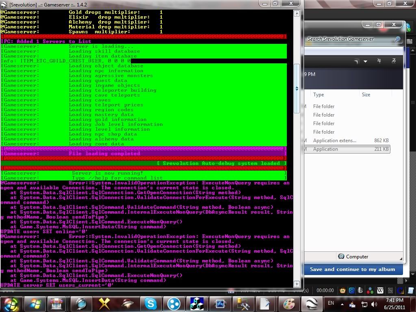Click the gray S status icon
The height and width of the screenshot is (312, 416).
(x=390, y=291)
